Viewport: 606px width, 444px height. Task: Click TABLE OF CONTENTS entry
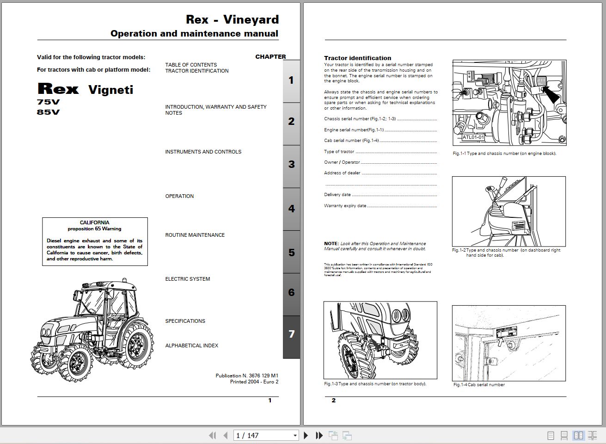click(191, 65)
